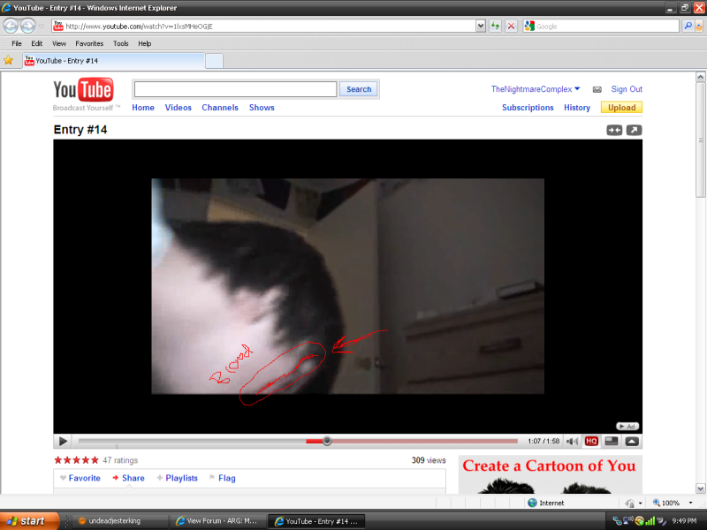Click the red buffered section of seek bar
Screen dimensions: 707x530
pyautogui.click(x=315, y=441)
